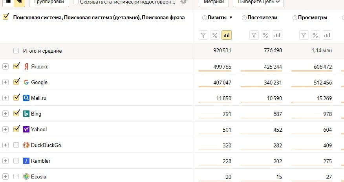The image size is (344, 182).
Task: Expand the Mail.ru row details
Action: 5,98
